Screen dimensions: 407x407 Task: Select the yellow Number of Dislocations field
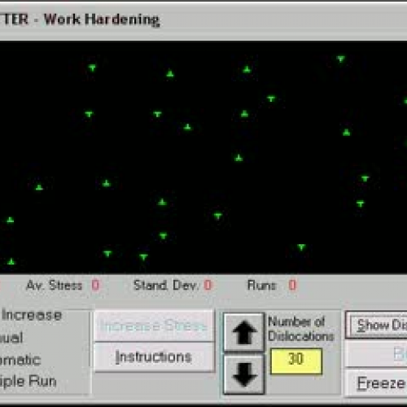point(296,361)
